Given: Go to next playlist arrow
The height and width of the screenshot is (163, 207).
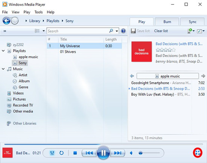Looking at the screenshot, I should click(203, 76).
